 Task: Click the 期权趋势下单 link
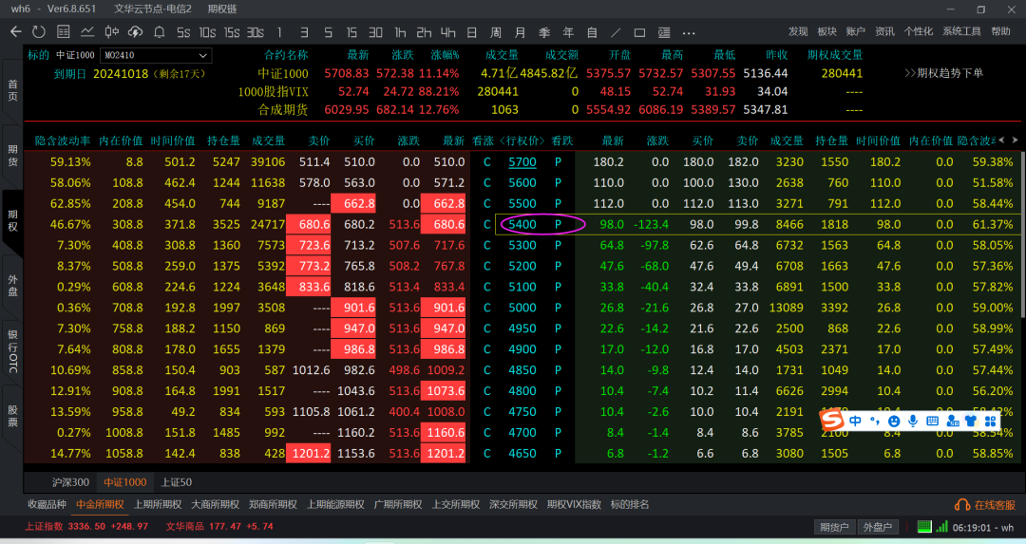944,73
